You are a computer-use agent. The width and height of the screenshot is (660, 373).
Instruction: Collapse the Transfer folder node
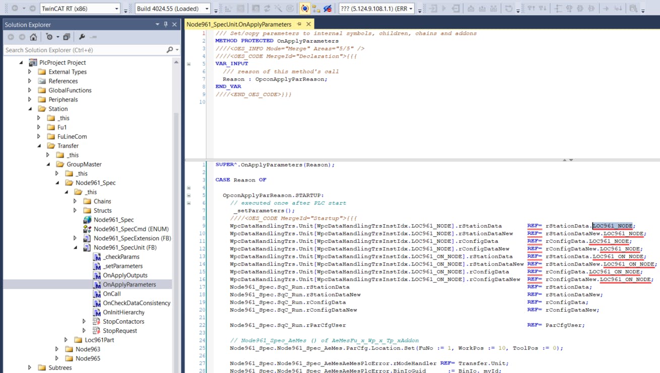(x=39, y=146)
